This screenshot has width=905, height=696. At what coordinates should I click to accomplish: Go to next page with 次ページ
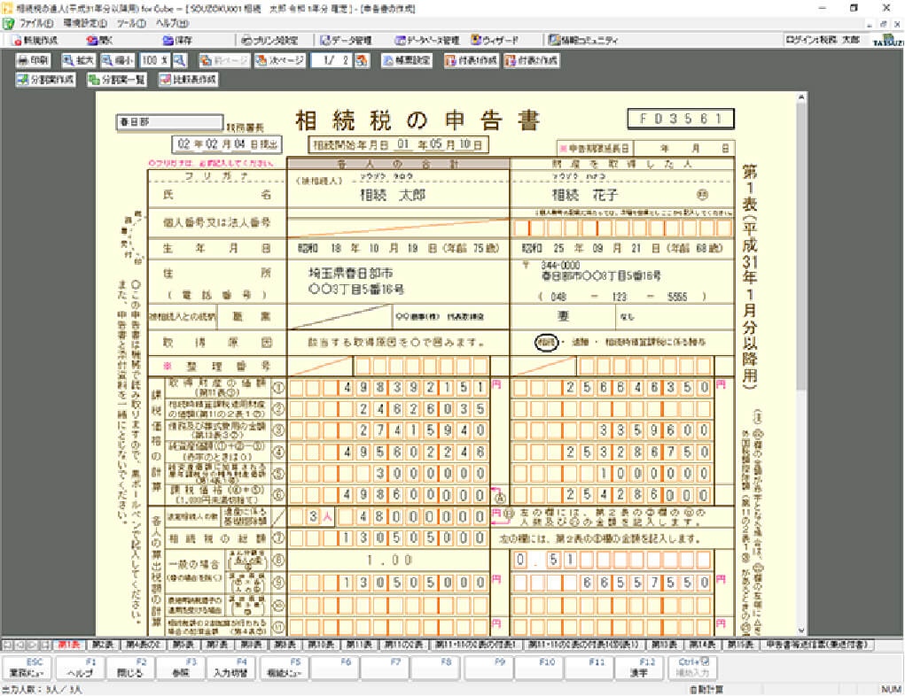click(x=280, y=60)
